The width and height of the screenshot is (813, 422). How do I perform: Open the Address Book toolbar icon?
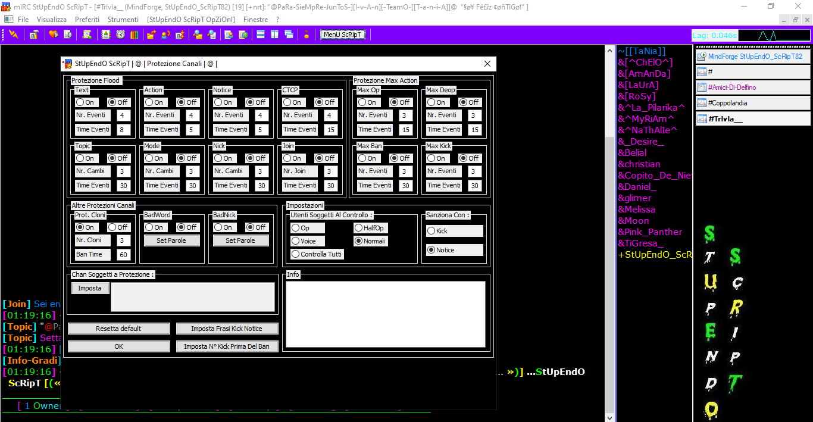[106, 35]
